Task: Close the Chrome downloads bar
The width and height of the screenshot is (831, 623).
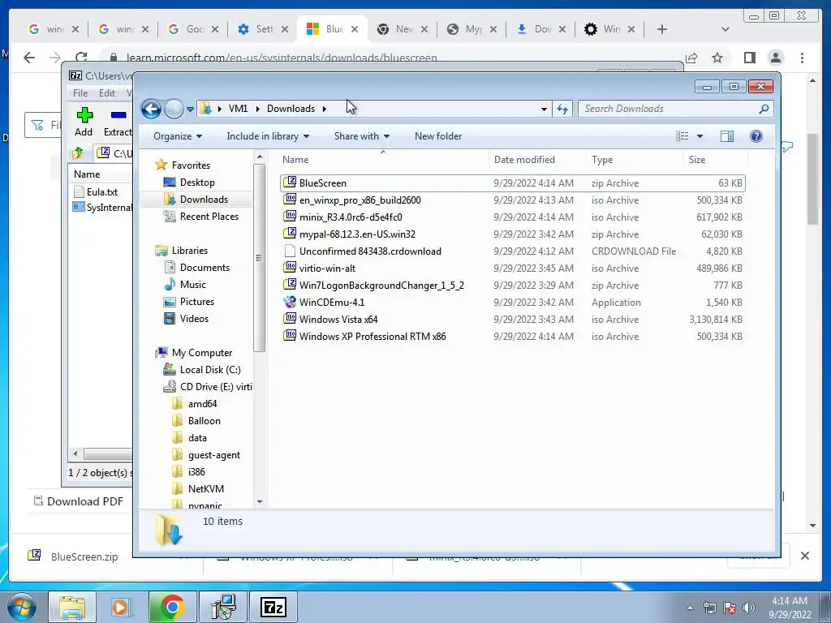Action: point(804,556)
